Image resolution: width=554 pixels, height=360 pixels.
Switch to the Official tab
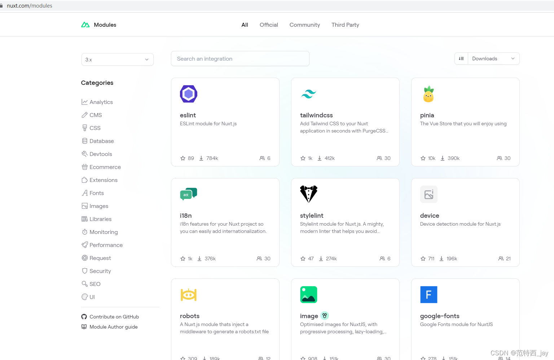[269, 25]
